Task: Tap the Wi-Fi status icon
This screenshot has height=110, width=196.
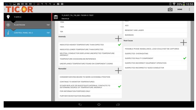Action: 174,4
